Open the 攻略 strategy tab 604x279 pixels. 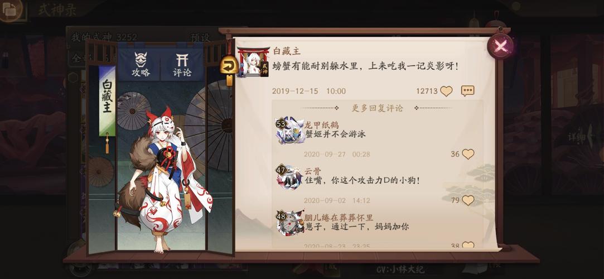(141, 64)
